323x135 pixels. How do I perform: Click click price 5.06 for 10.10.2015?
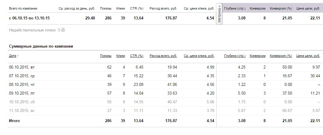coord(210,102)
